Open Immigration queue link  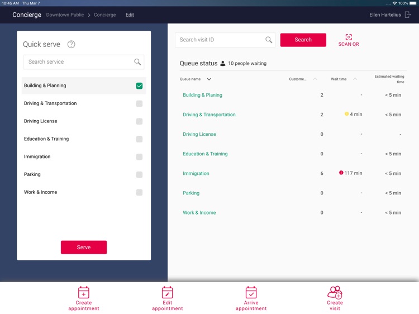(196, 173)
